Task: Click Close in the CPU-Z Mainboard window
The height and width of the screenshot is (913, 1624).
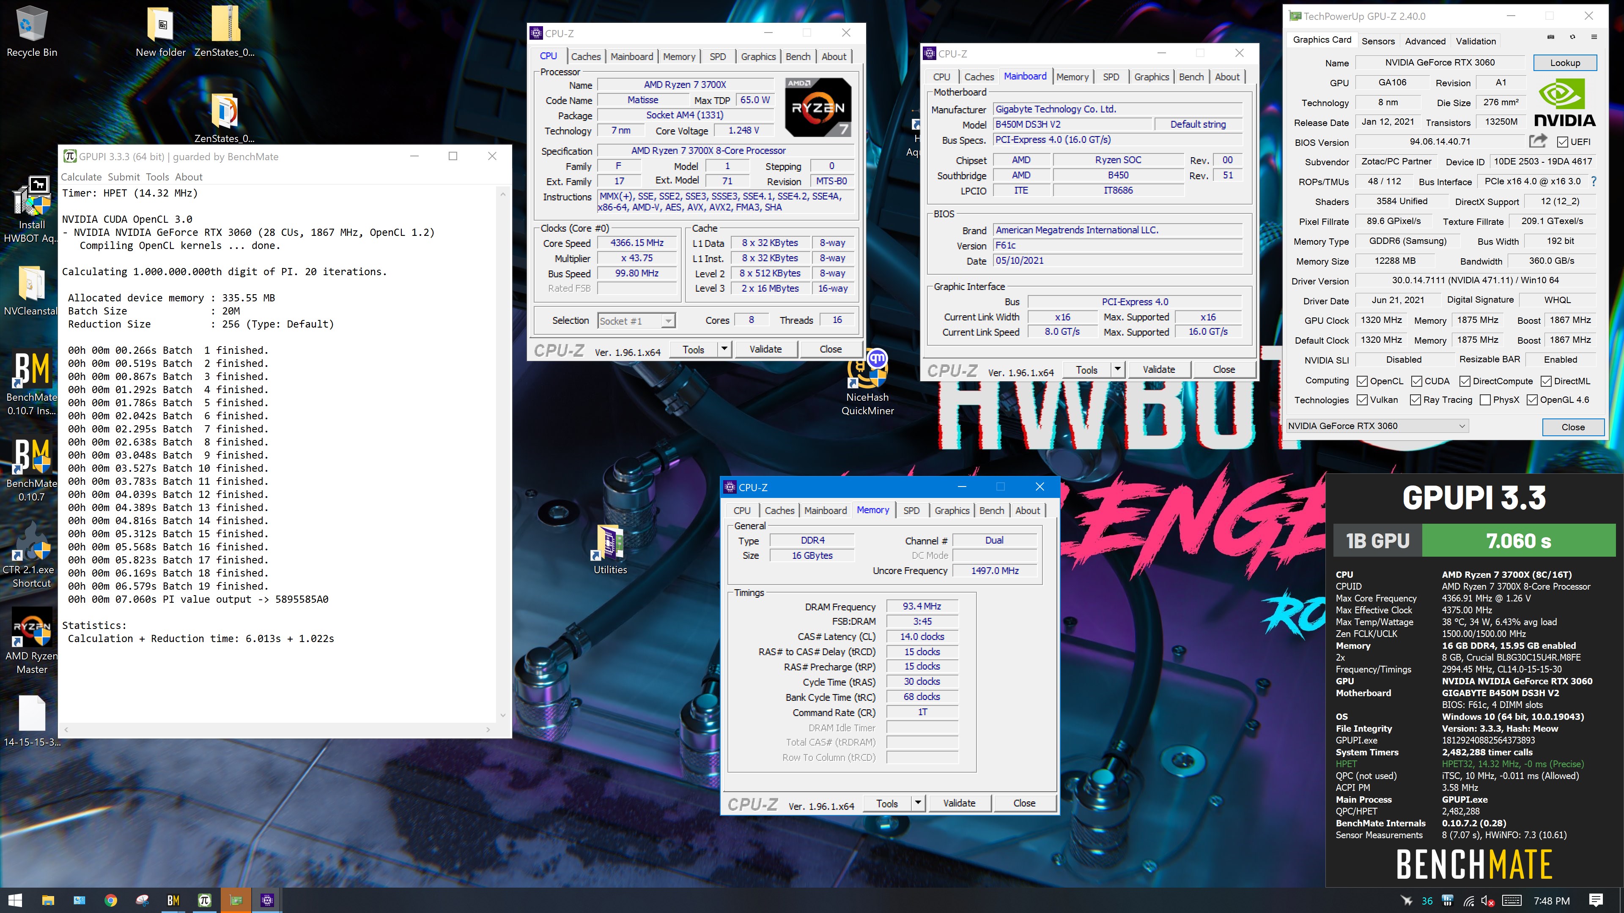Action: pyautogui.click(x=1223, y=370)
